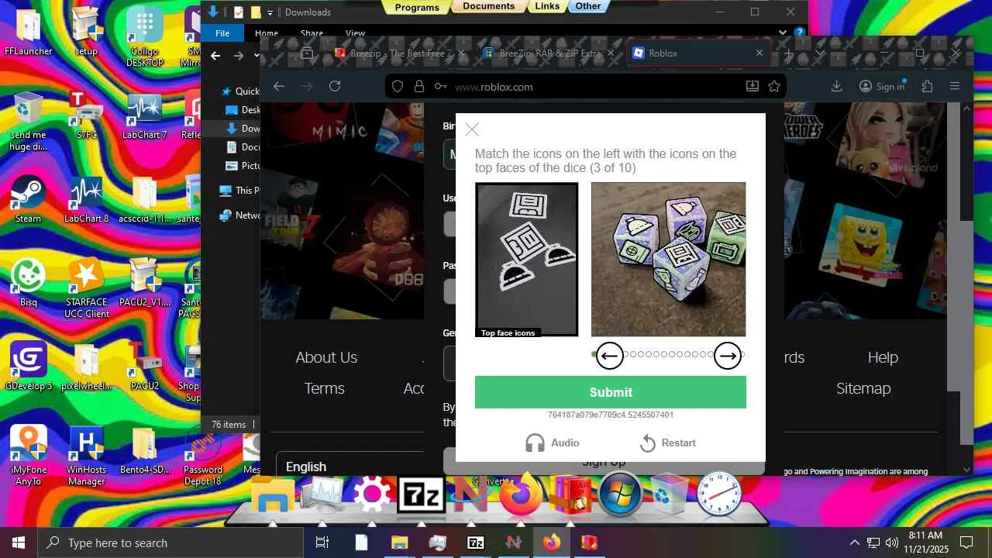This screenshot has height=558, width=992.
Task: Launch Password Depot 18 shortcut
Action: point(202,456)
